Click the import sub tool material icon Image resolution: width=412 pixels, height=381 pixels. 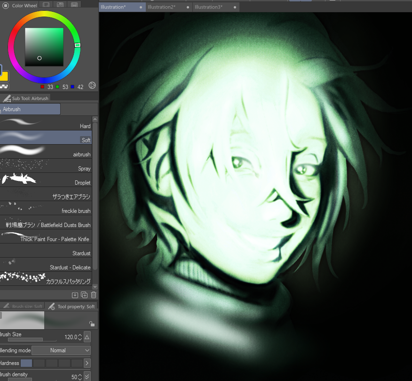75,295
